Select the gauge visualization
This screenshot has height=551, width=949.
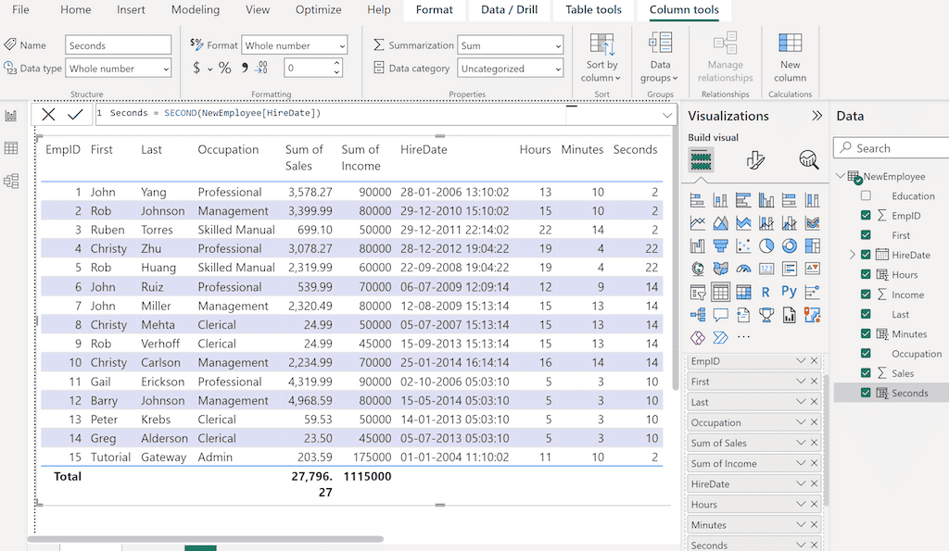click(742, 268)
